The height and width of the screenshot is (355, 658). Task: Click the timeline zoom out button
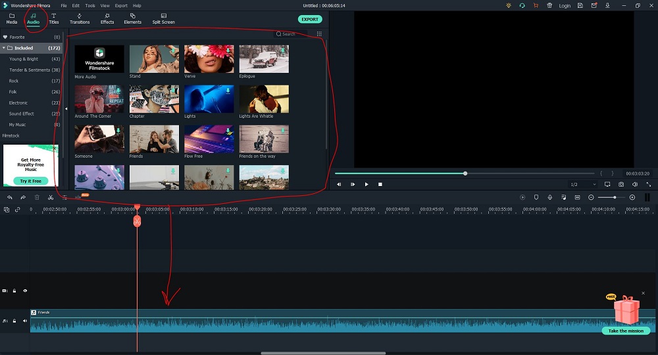(x=591, y=197)
